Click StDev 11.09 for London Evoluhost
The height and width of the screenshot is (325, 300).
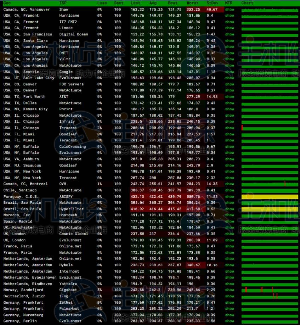(x=212, y=240)
